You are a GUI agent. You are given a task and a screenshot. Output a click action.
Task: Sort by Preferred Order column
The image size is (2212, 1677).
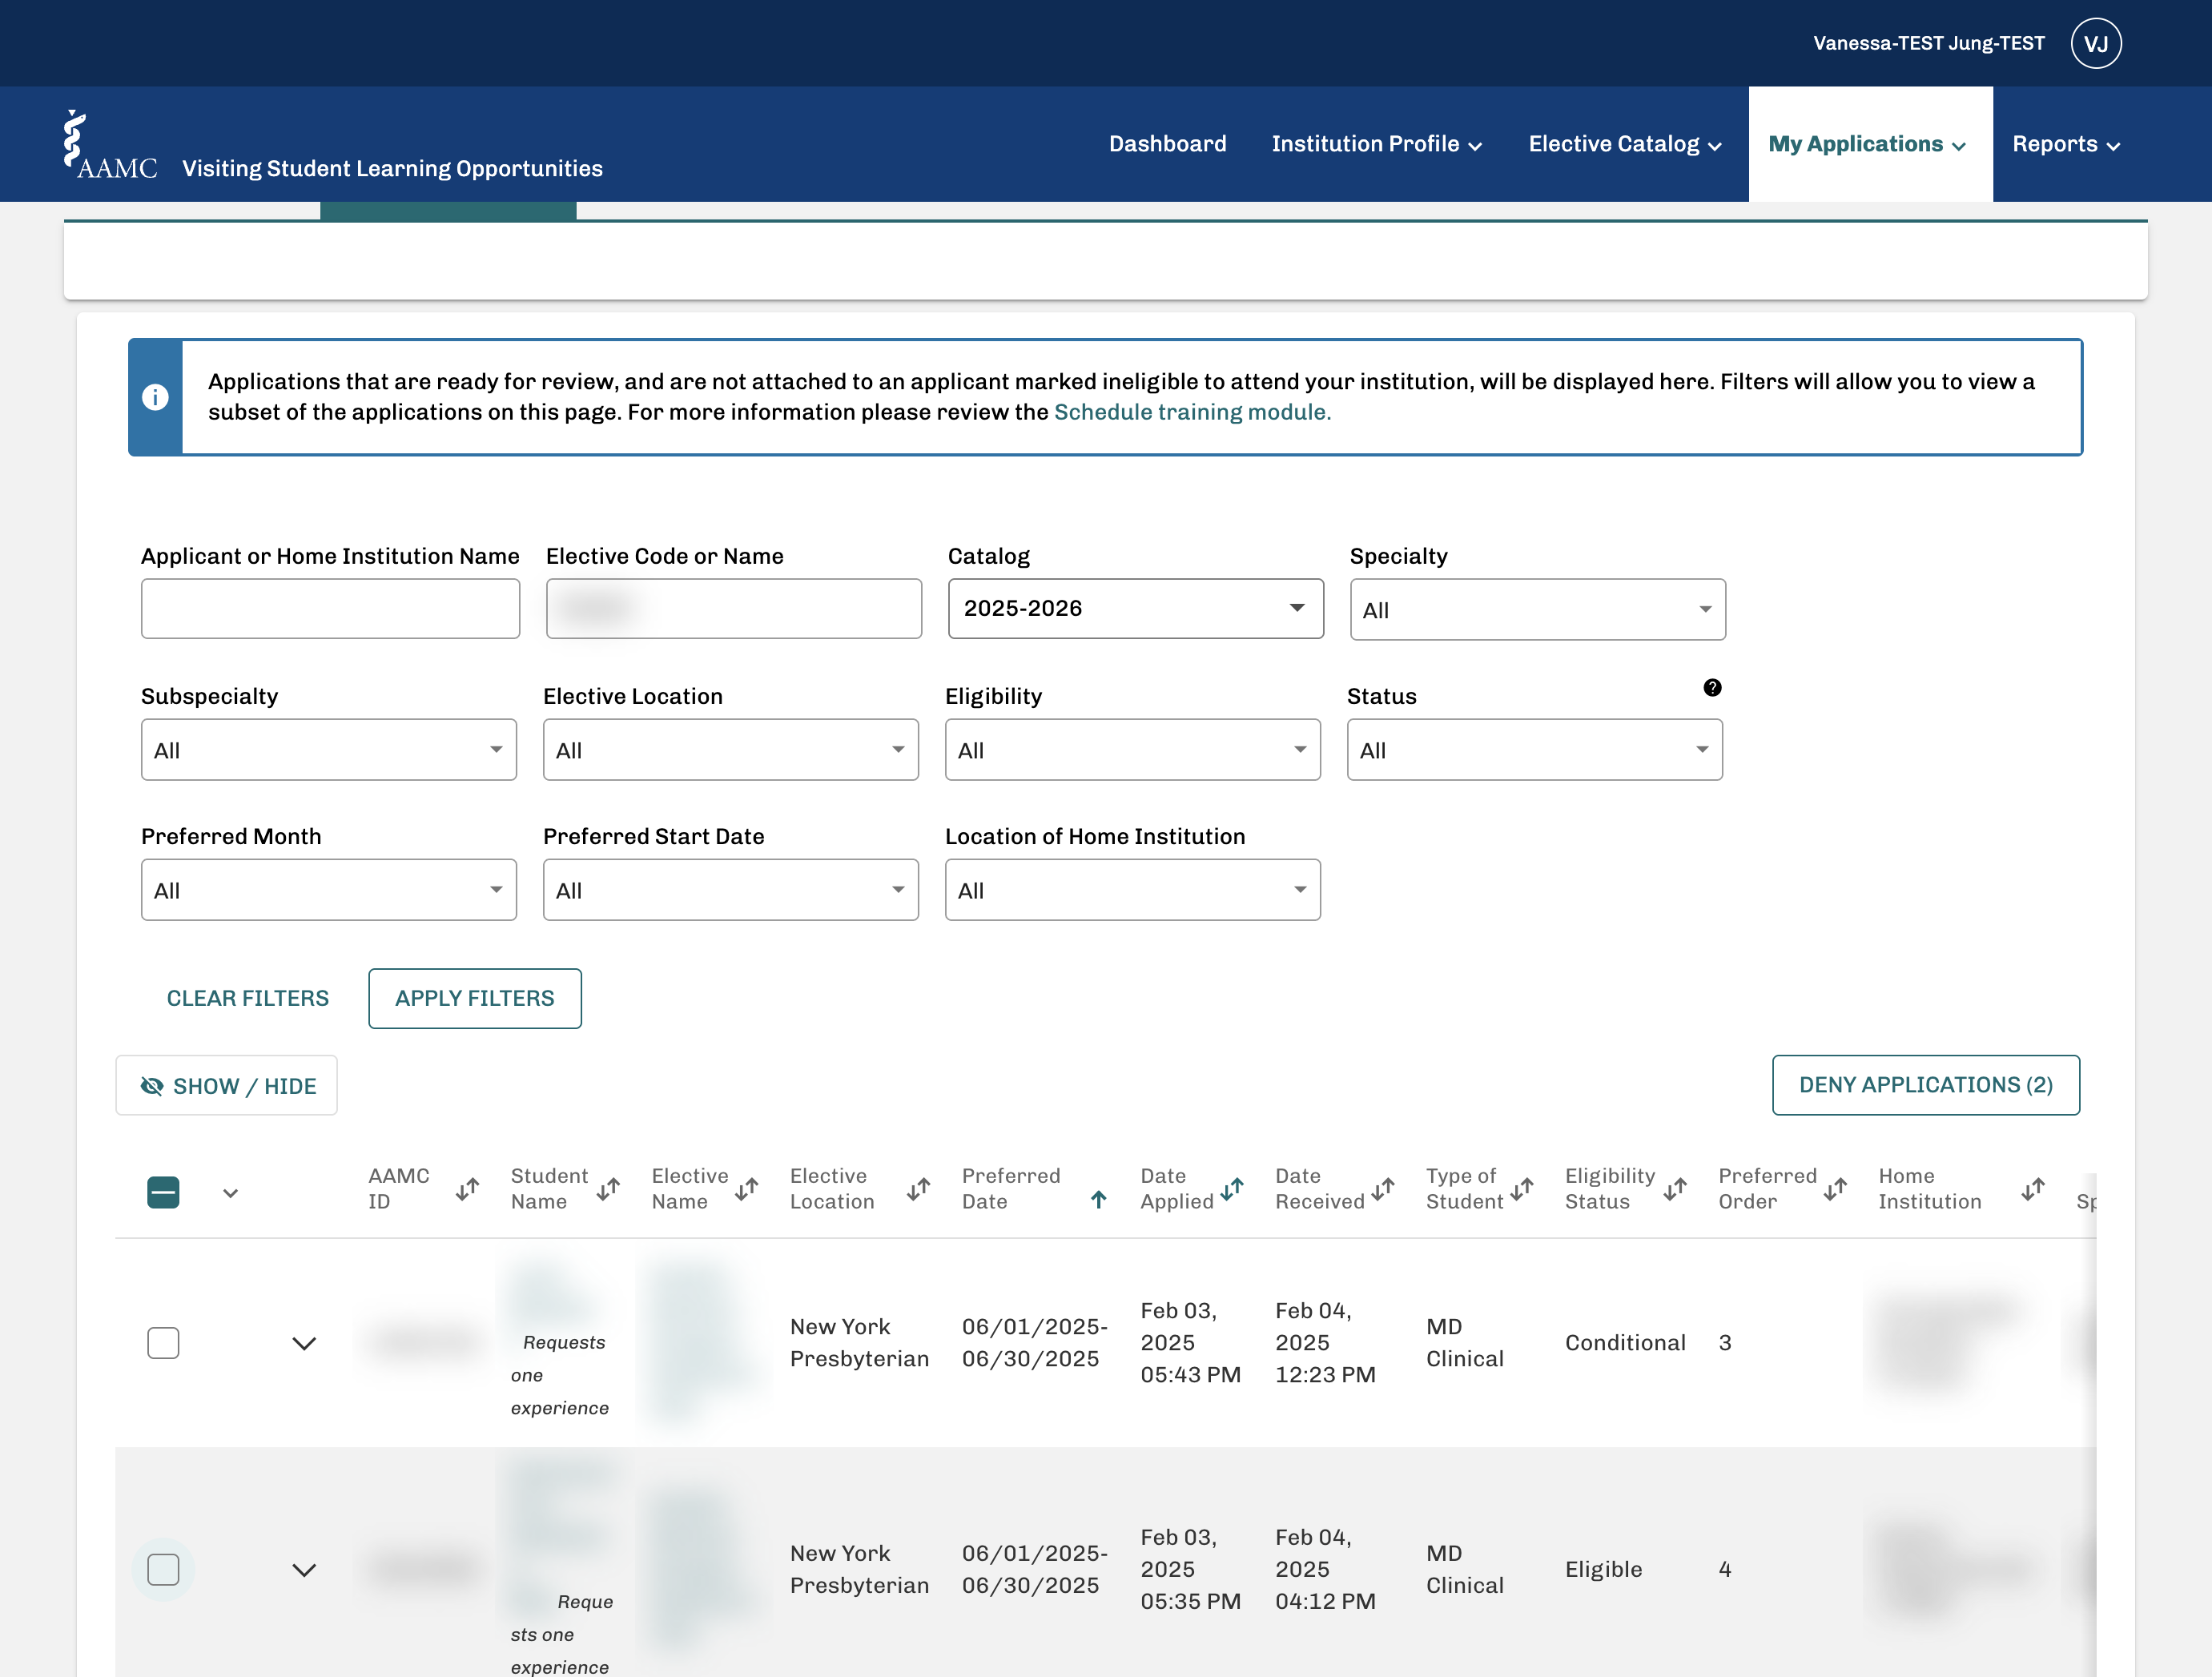click(x=1835, y=1189)
